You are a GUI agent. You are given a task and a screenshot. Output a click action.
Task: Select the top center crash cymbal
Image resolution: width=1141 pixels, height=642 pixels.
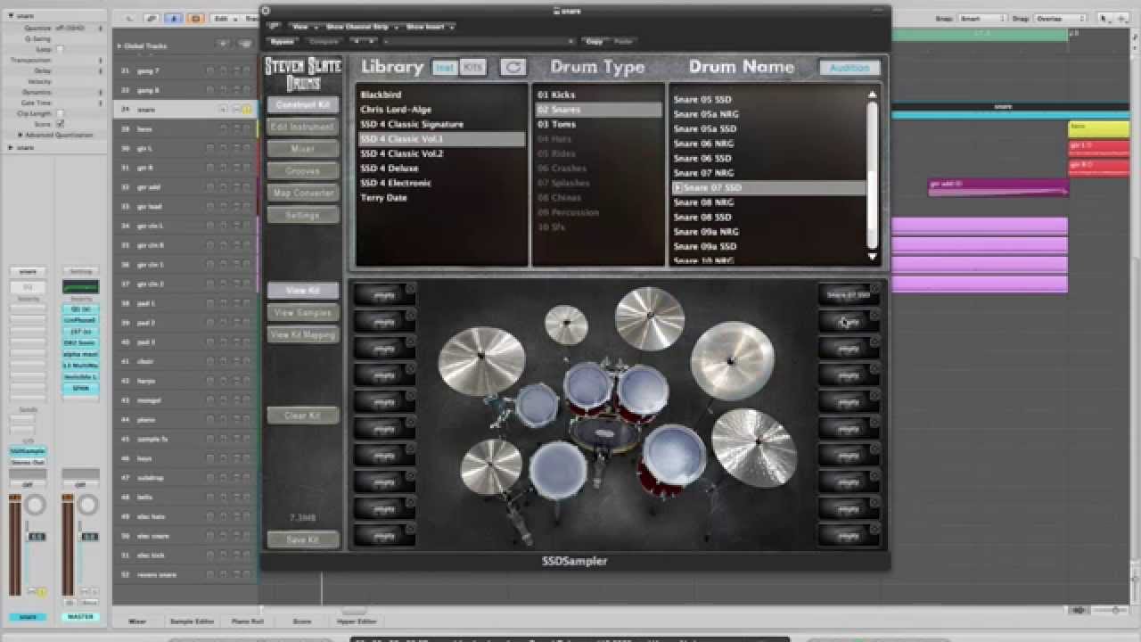(x=650, y=318)
